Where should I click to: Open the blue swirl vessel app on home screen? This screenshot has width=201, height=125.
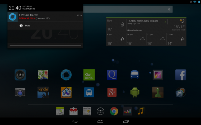point(66,75)
